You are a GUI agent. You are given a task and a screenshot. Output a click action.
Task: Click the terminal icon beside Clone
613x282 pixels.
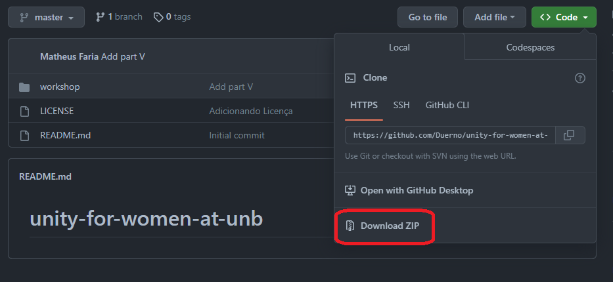tap(350, 78)
